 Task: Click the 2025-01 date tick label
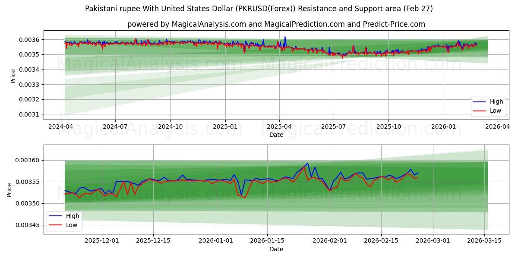tap(225, 126)
